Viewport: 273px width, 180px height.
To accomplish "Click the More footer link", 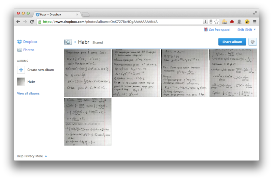I will tap(39, 156).
